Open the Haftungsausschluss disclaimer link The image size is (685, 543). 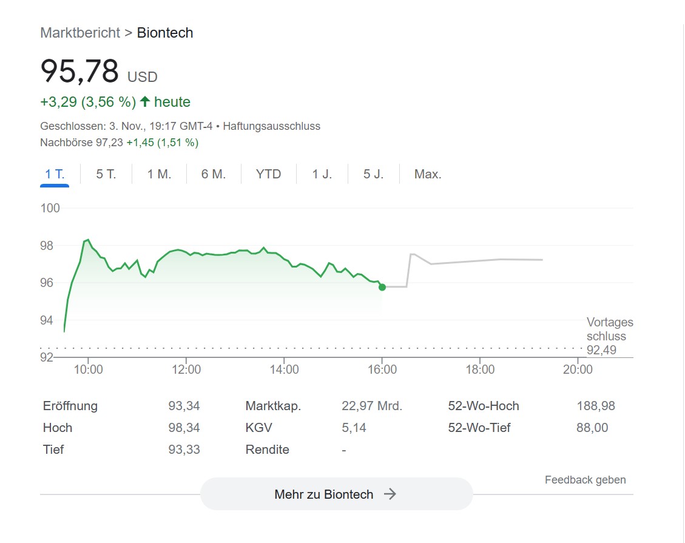[272, 126]
